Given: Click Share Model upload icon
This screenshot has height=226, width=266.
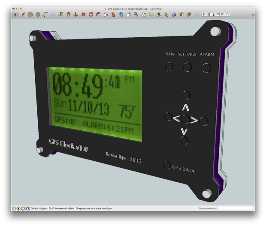Looking at the screenshot, I should pos(189,15).
